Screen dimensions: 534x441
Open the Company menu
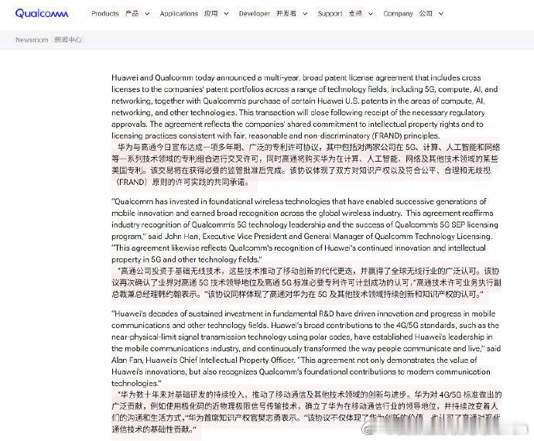[x=408, y=14]
